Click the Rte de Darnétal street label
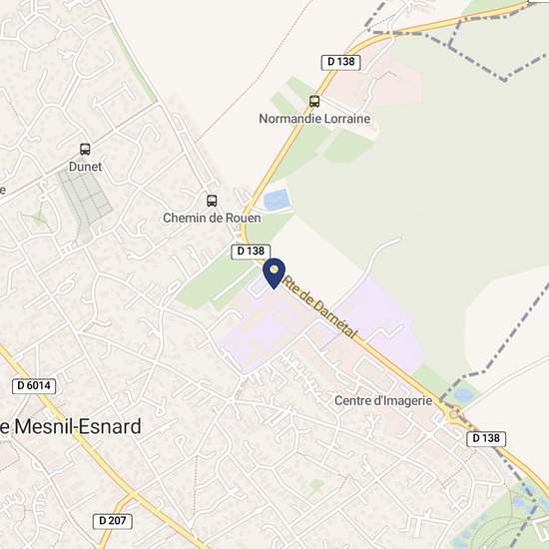This screenshot has height=549, width=549. pyautogui.click(x=319, y=307)
